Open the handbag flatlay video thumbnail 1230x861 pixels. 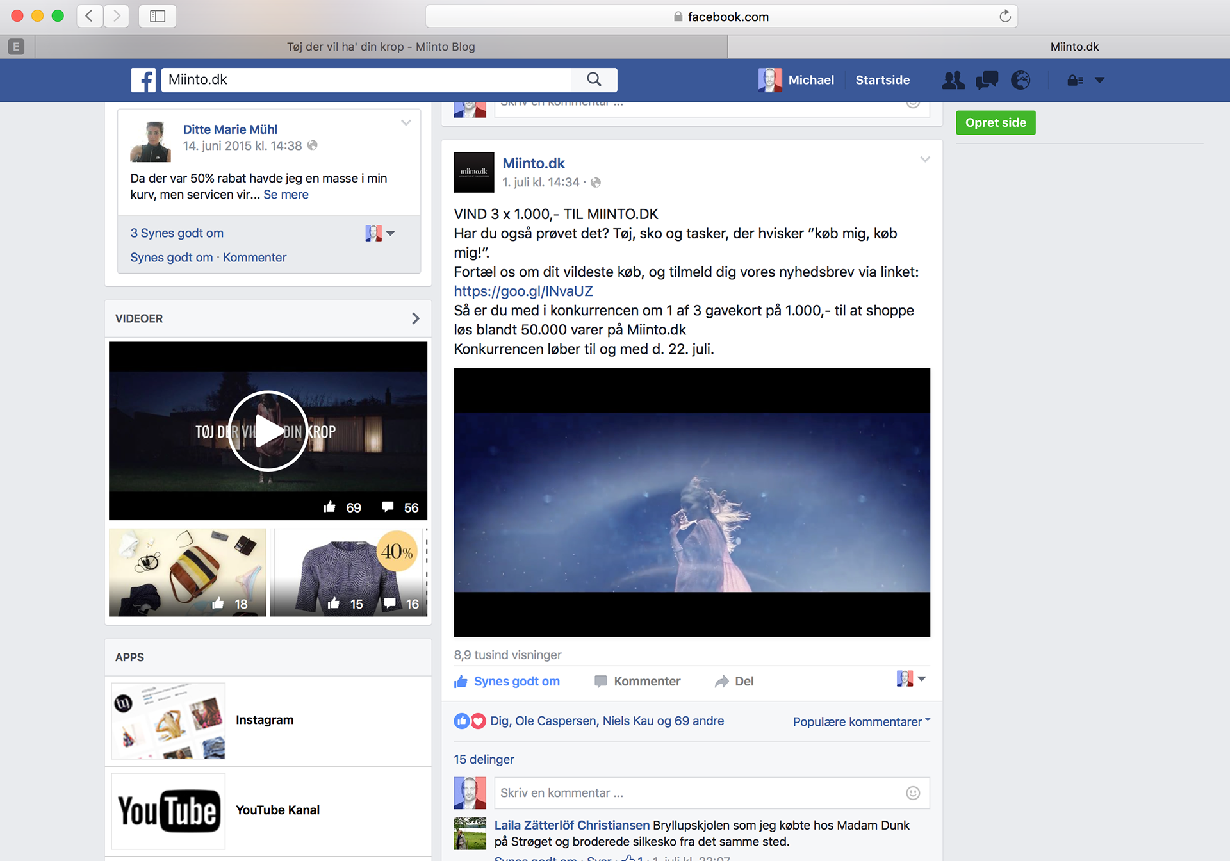[x=187, y=572]
